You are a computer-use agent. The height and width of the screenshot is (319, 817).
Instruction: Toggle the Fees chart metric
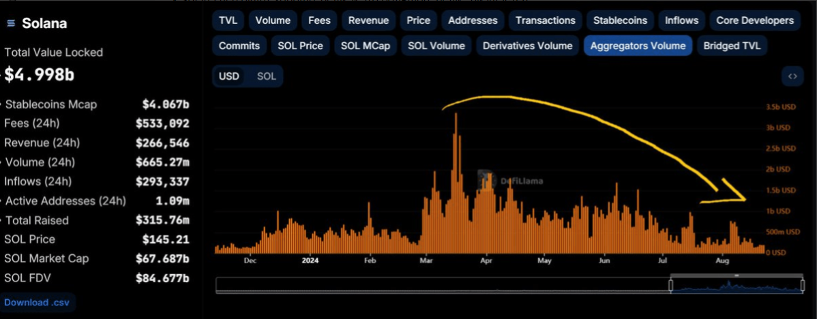pos(319,20)
